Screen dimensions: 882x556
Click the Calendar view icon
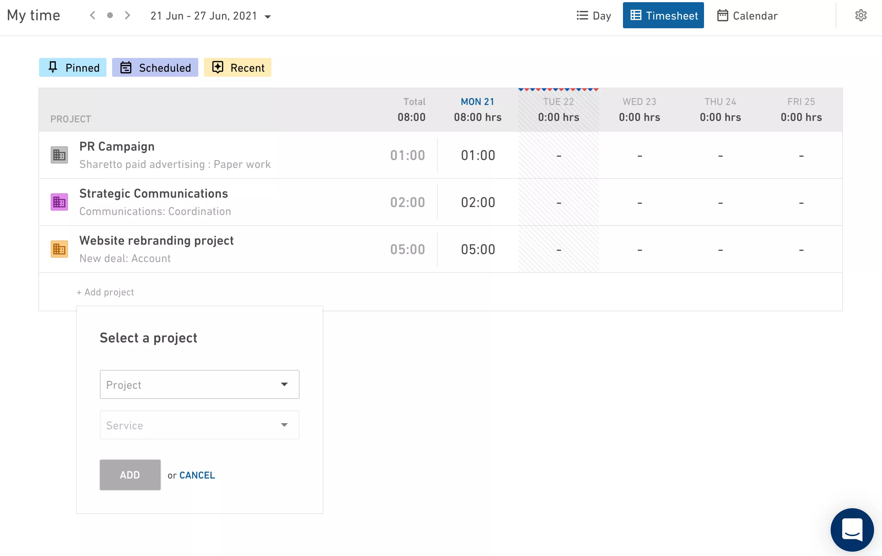pyautogui.click(x=722, y=16)
